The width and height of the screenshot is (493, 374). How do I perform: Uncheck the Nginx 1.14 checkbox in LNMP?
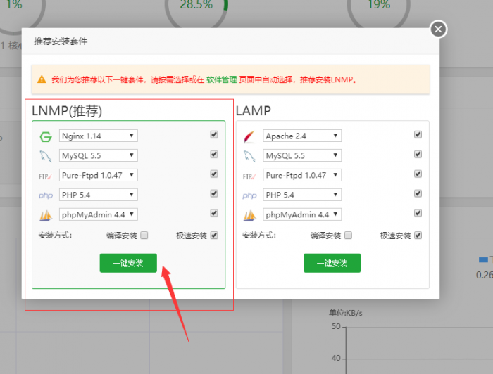[x=214, y=134]
